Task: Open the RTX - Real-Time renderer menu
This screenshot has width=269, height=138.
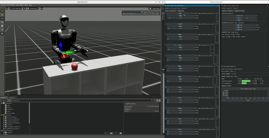Action: pos(17,9)
